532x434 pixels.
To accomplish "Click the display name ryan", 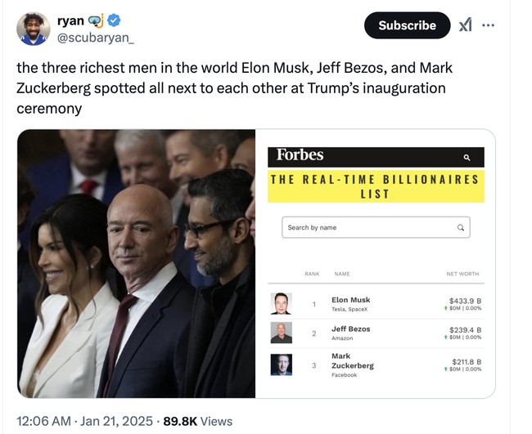I will (x=70, y=19).
